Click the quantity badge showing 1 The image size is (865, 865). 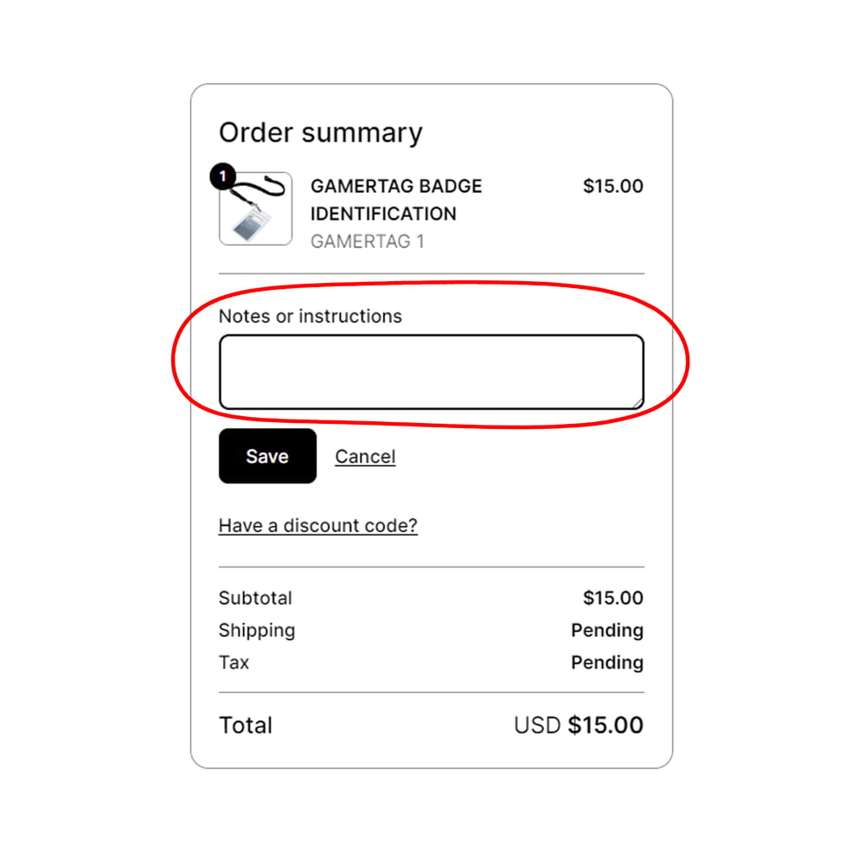tap(221, 176)
